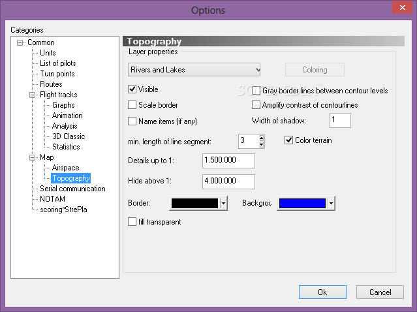Select 3D Classic category
This screenshot has width=417, height=312.
tap(69, 136)
